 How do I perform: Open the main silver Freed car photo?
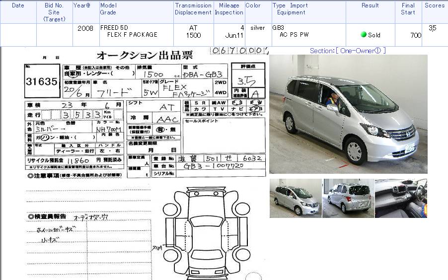click(x=348, y=114)
